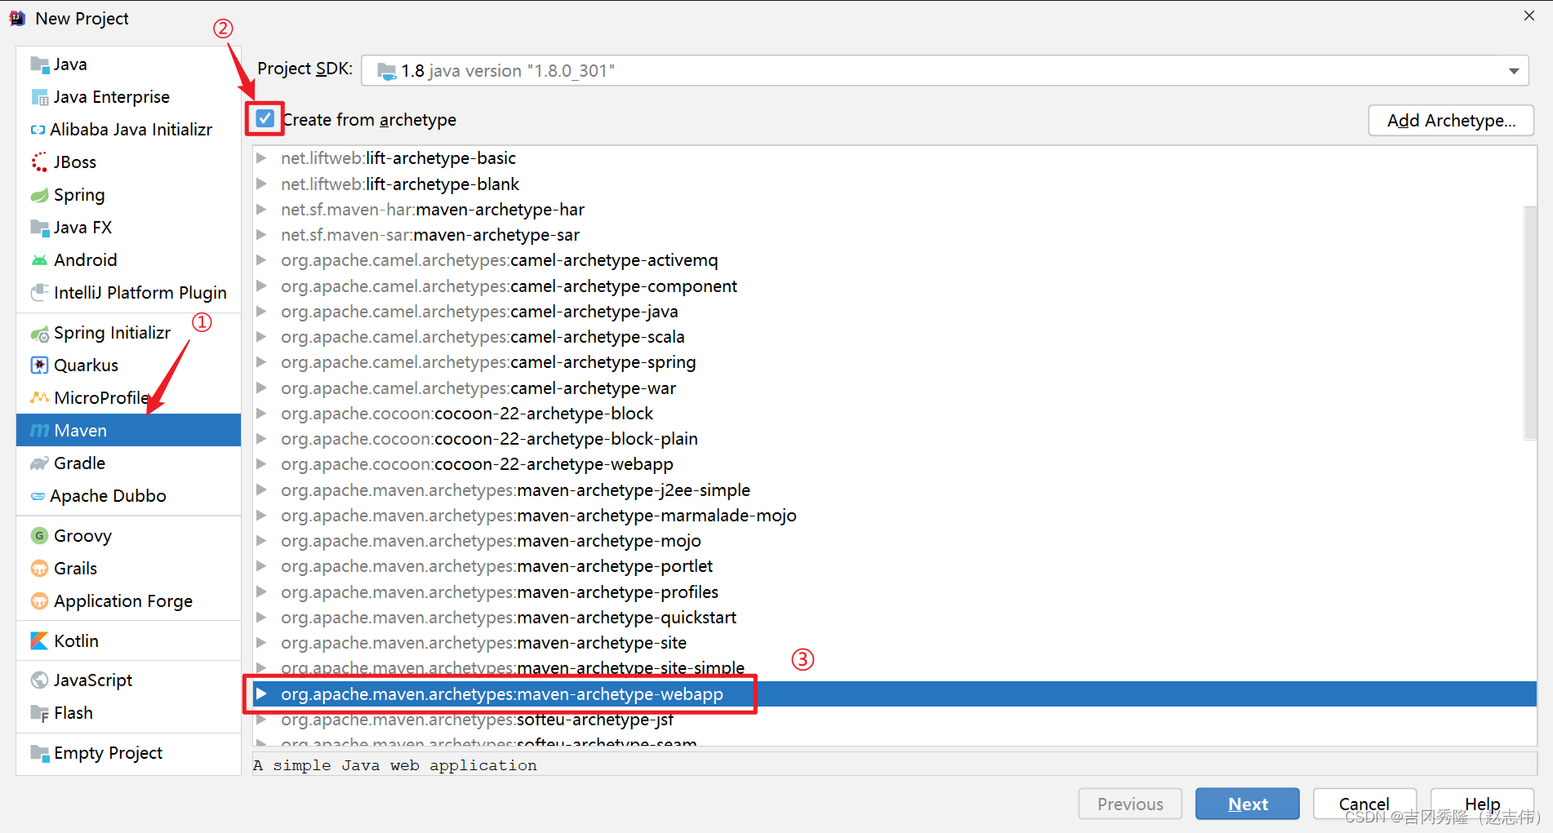Select Java Enterprise project type
The image size is (1553, 833).
129,97
